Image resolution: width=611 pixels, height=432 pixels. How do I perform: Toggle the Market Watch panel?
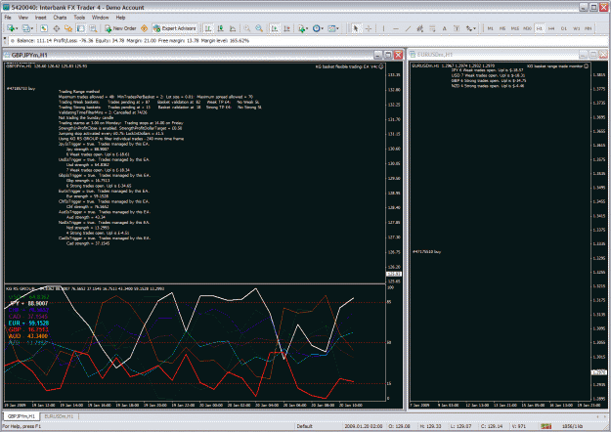pos(44,28)
